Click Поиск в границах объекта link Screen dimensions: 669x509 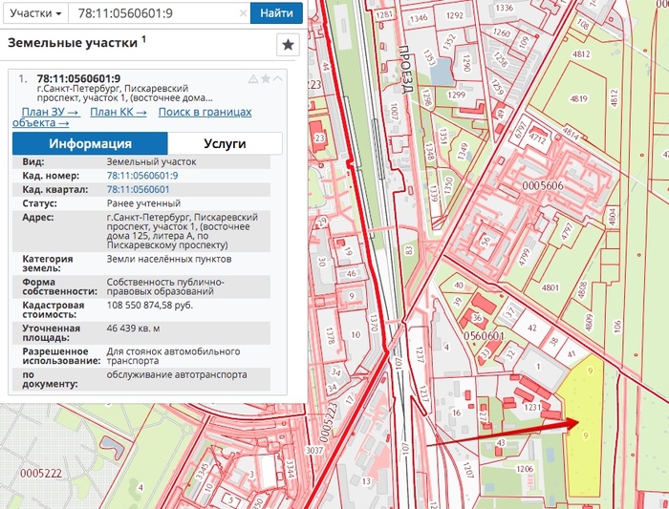point(205,112)
